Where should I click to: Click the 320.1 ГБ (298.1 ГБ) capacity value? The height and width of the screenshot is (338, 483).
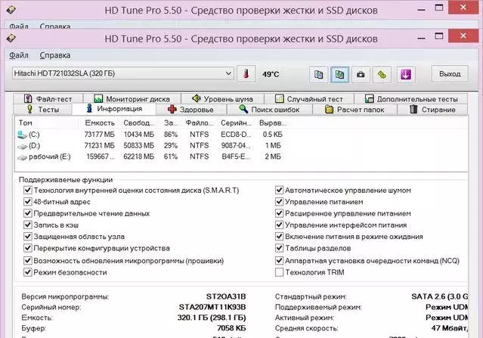(x=212, y=318)
